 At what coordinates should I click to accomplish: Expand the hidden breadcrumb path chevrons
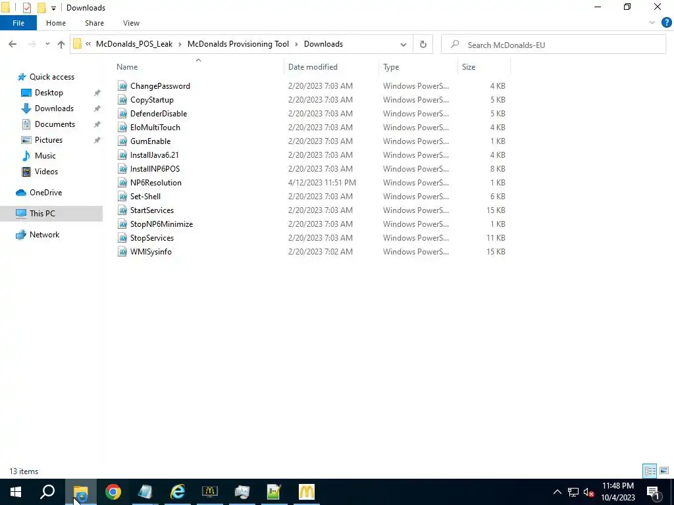[88, 44]
